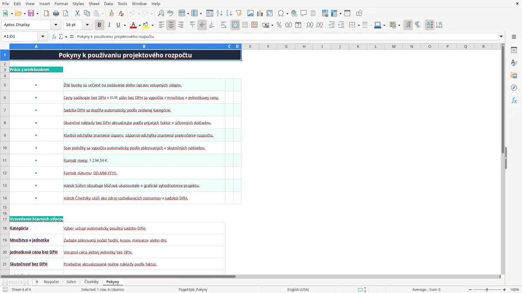This screenshot has width=522, height=293.
Task: Insert an image using the toolbar icon
Action: [251, 13]
